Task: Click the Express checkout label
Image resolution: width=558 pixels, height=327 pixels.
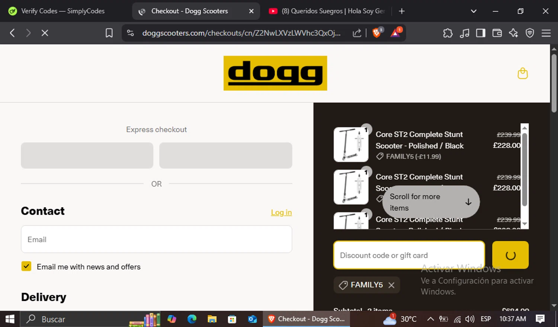Action: pos(156,129)
